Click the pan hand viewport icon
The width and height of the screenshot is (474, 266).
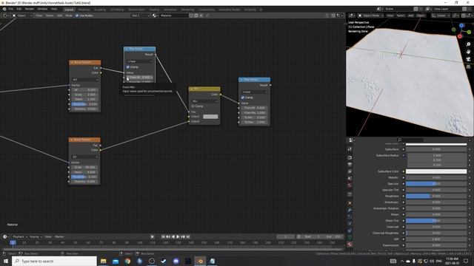468,52
